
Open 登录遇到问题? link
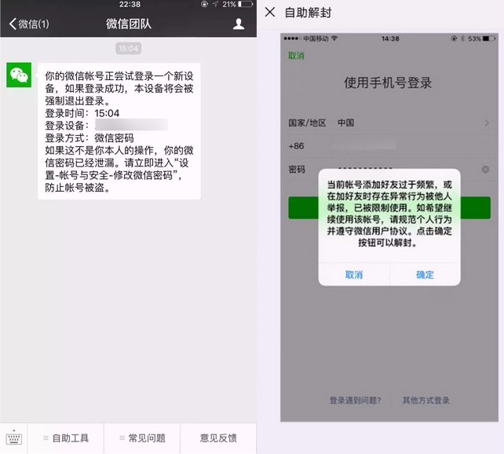[x=355, y=401]
